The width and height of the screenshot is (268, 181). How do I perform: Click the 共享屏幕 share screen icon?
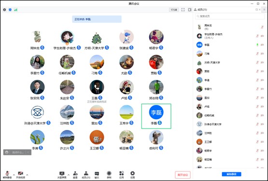62,175
